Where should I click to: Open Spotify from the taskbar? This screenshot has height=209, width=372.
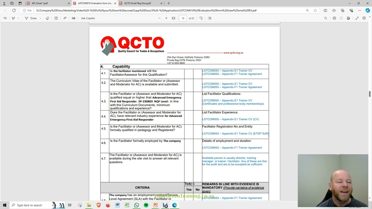146,205
